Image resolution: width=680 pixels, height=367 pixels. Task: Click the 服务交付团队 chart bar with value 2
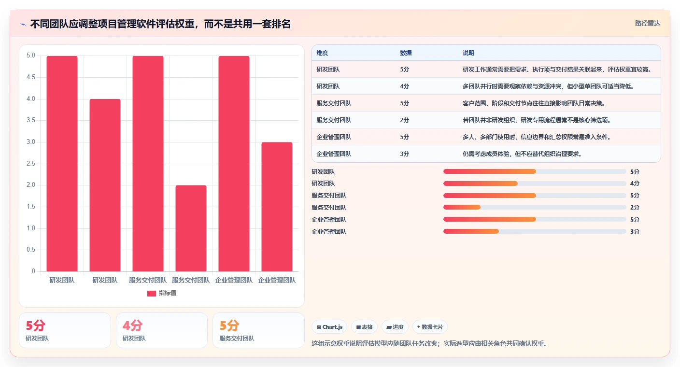click(191, 228)
